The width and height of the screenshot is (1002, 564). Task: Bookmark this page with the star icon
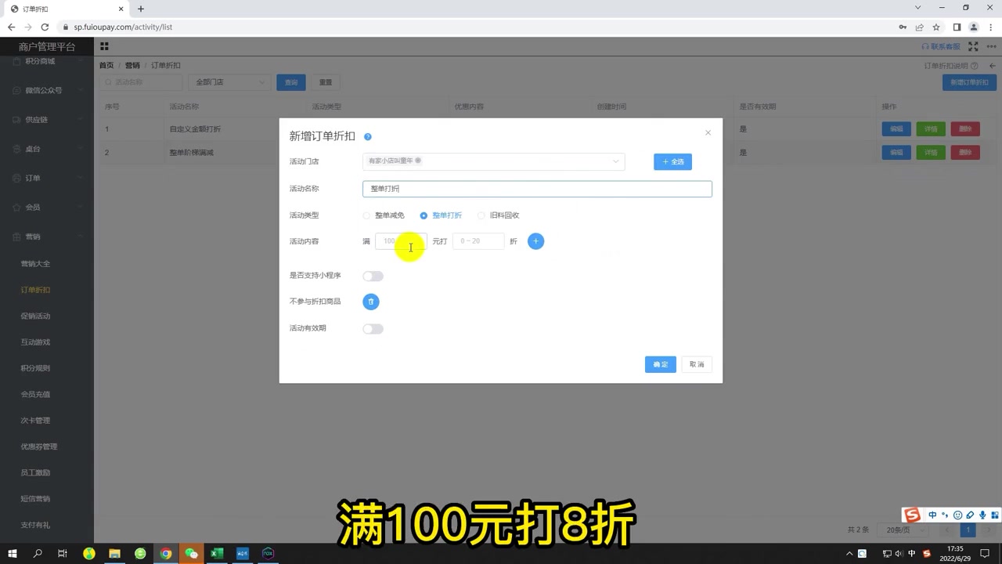(x=936, y=27)
